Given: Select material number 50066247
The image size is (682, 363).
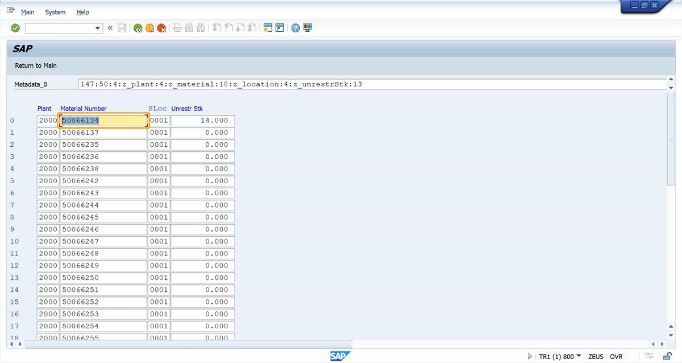Looking at the screenshot, I should click(103, 241).
